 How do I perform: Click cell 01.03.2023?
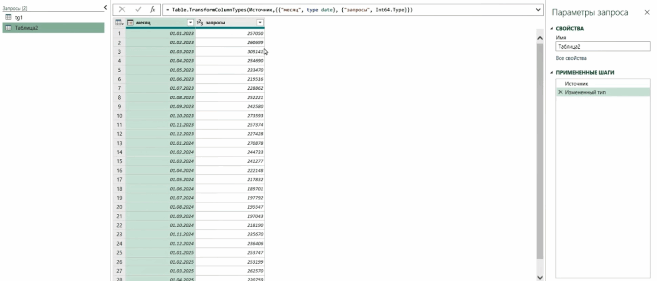click(x=161, y=52)
